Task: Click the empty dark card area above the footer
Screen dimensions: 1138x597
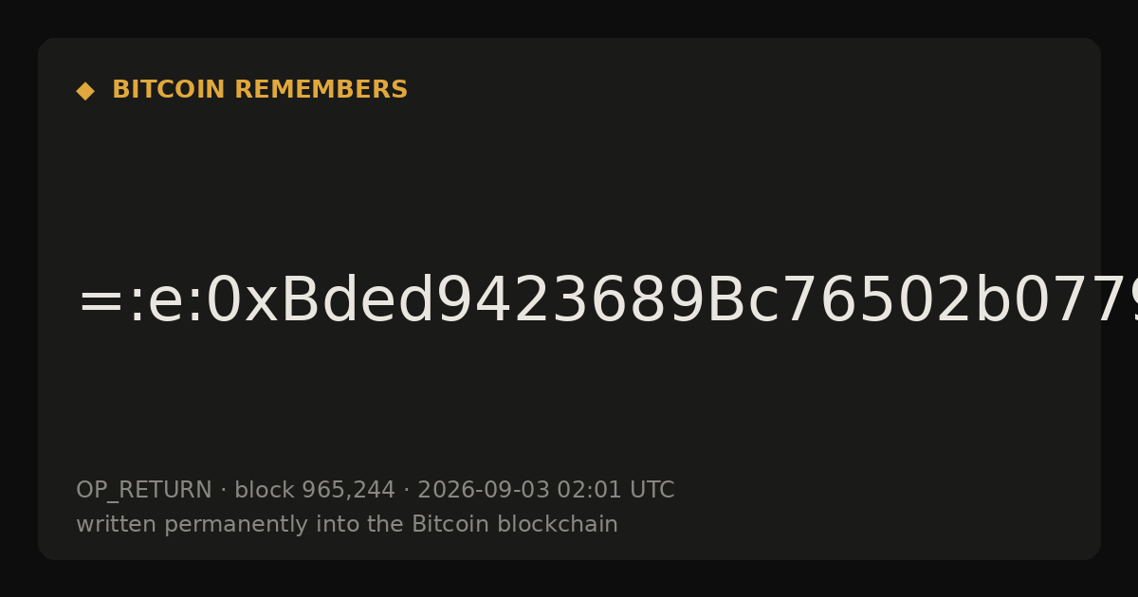Action: pyautogui.click(x=569, y=407)
